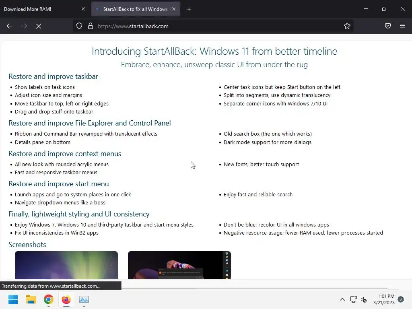Screen dimensions: 412x309
Task: Close the StartAllBack tab
Action: pos(174,9)
